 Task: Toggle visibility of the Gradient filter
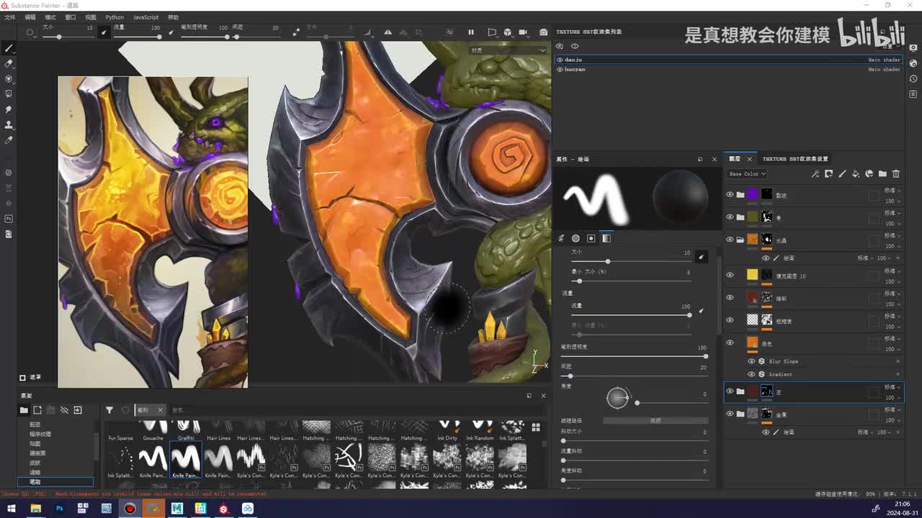click(752, 374)
